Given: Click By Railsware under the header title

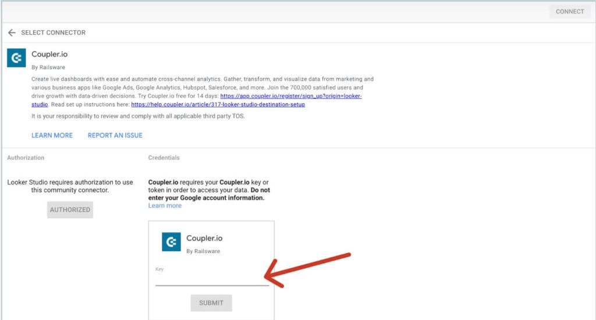Looking at the screenshot, I should pos(47,67).
